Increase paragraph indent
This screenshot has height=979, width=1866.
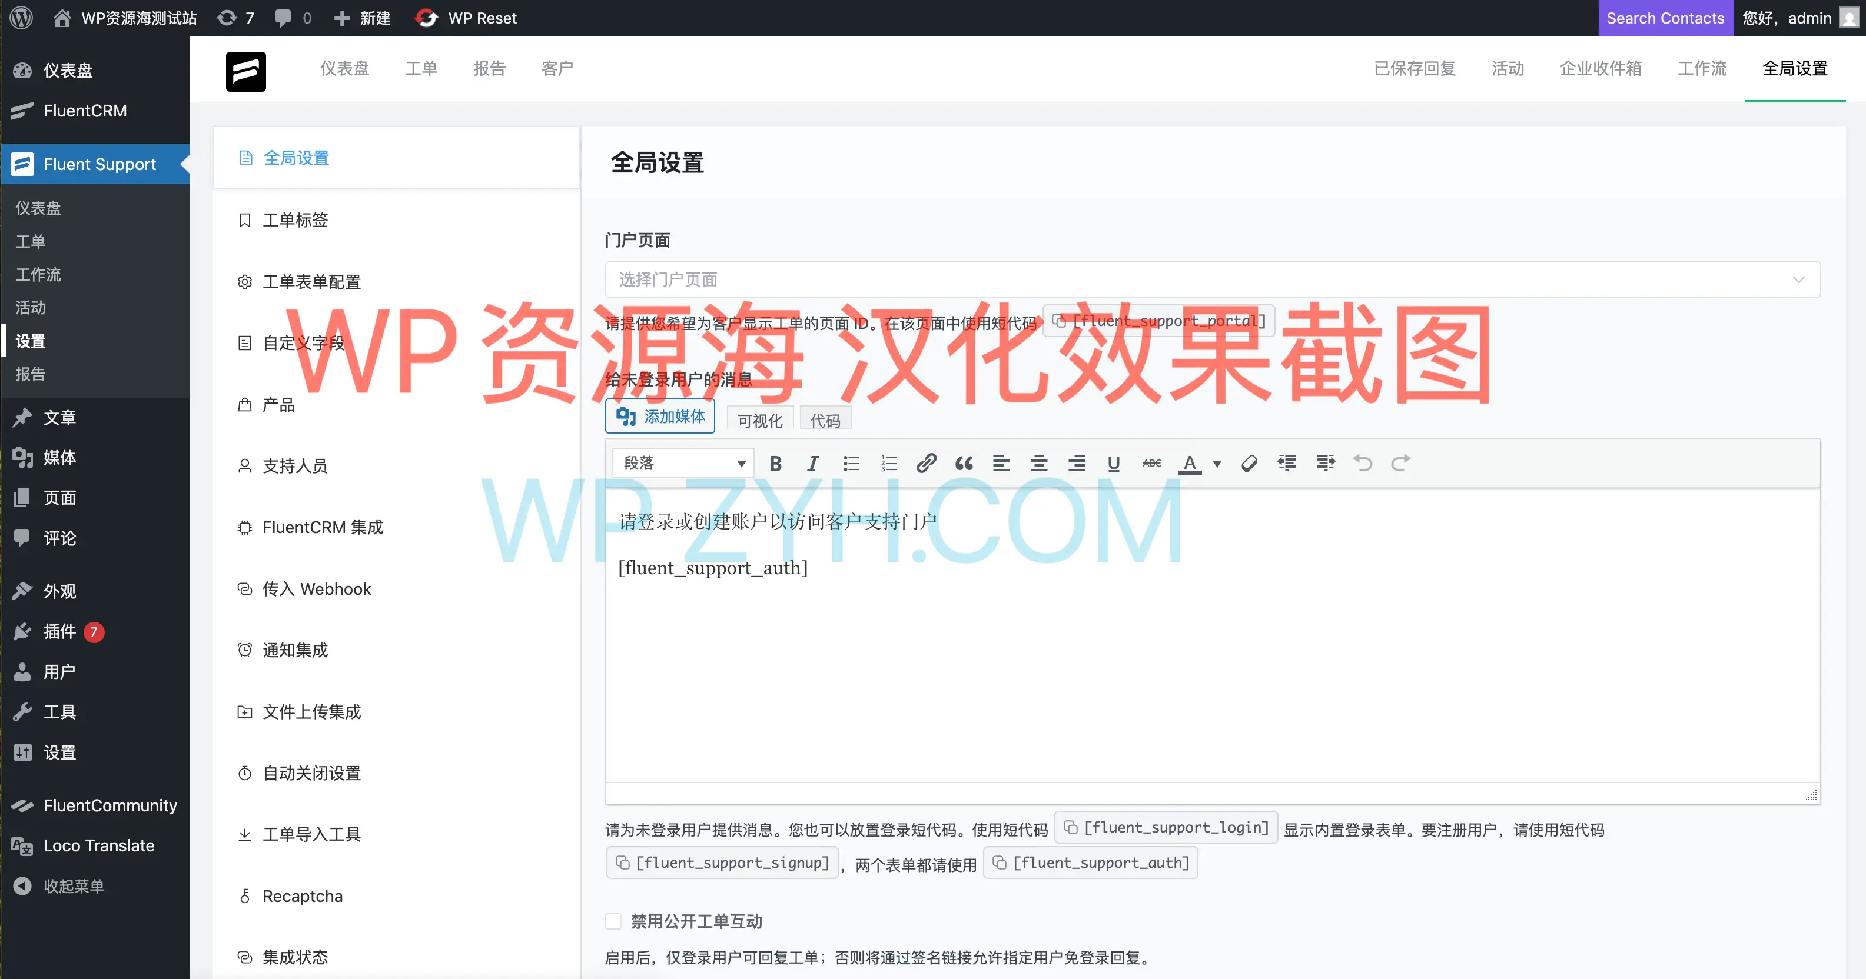pyautogui.click(x=1325, y=464)
